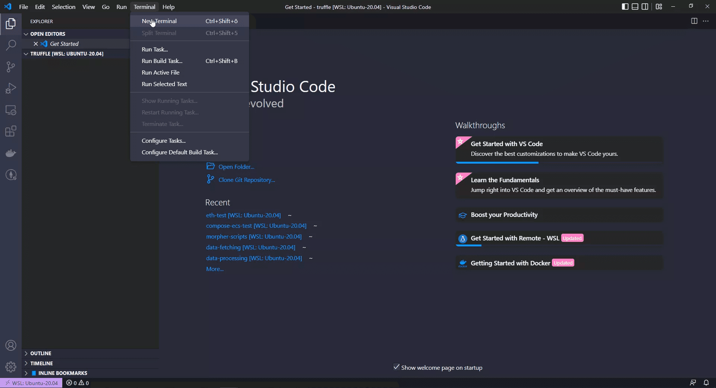
Task: Open the MongoDB leaf icon view
Action: 11,174
